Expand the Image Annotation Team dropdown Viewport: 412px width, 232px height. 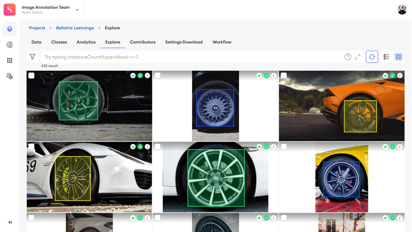[77, 10]
